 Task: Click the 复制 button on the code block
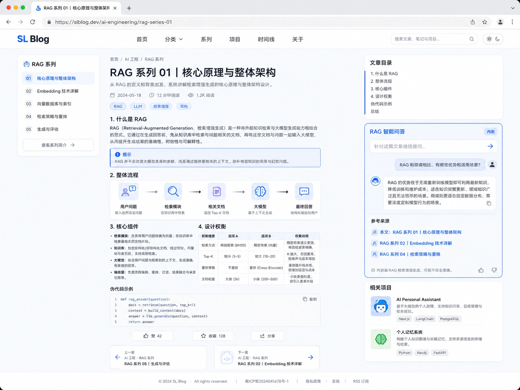tap(310, 299)
